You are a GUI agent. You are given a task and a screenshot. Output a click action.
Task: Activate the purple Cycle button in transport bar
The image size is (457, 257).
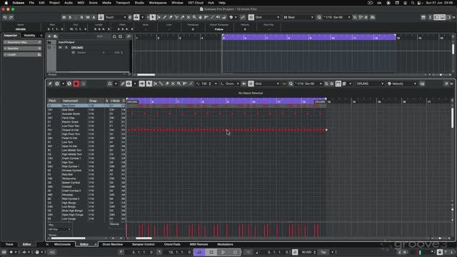coord(199,252)
